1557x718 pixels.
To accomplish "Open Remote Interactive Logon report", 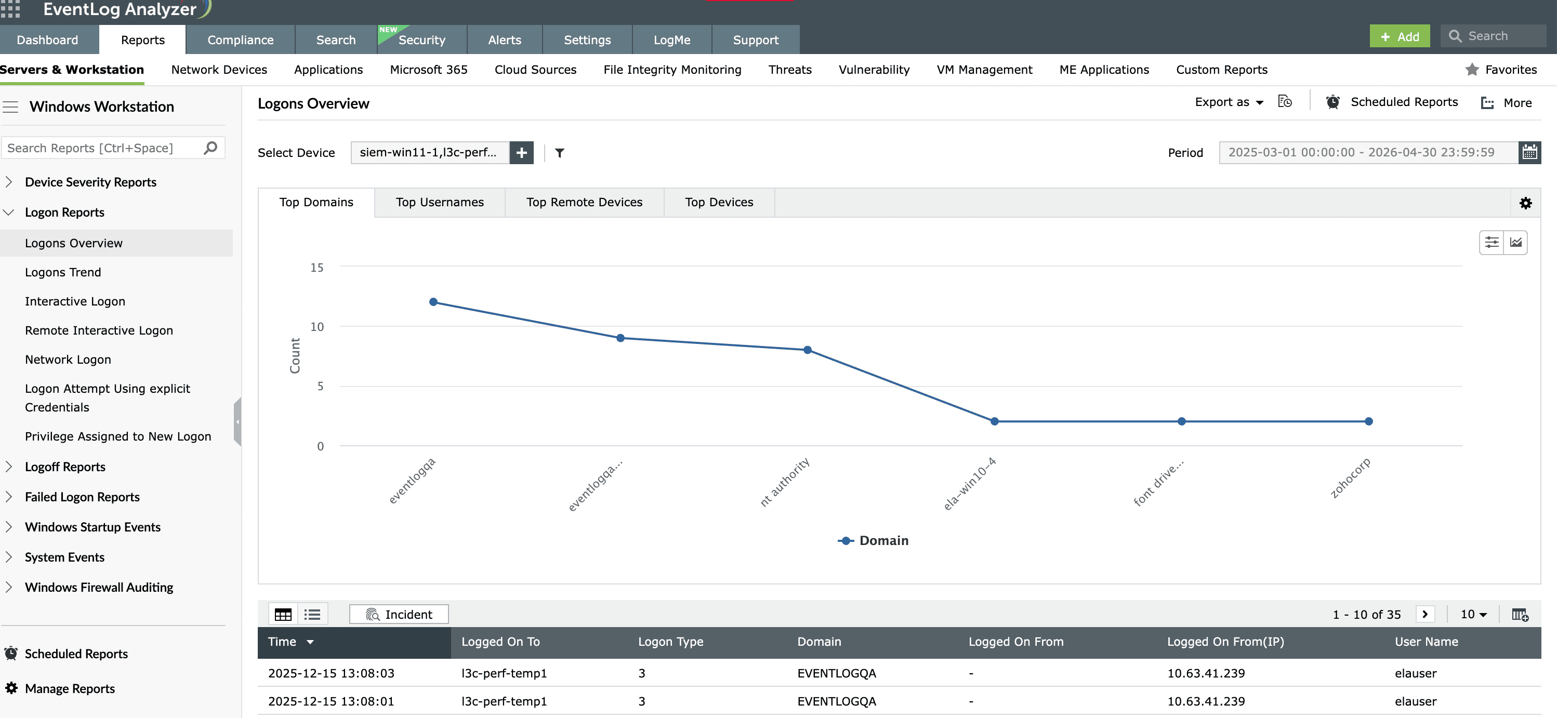I will (x=99, y=330).
